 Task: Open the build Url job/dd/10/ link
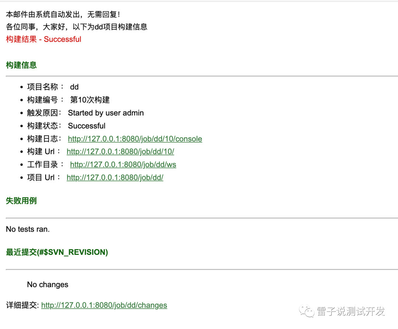[x=120, y=152]
